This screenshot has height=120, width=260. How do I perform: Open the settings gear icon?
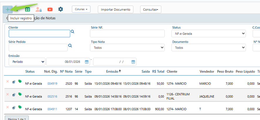[x=60, y=9]
